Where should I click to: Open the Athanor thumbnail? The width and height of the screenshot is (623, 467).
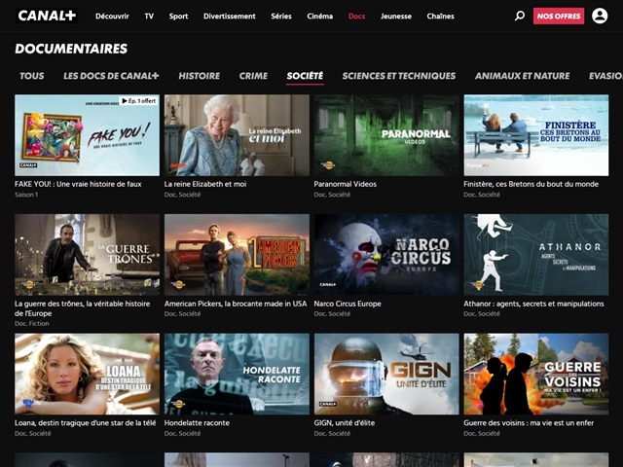pos(536,255)
